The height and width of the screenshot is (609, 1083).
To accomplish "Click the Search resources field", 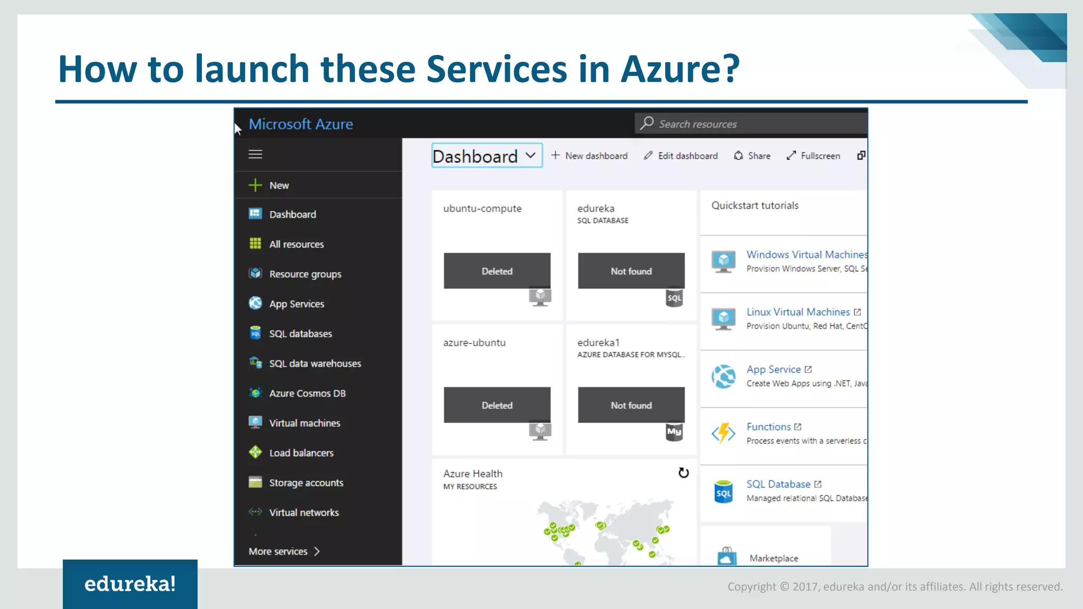I will pyautogui.click(x=751, y=124).
